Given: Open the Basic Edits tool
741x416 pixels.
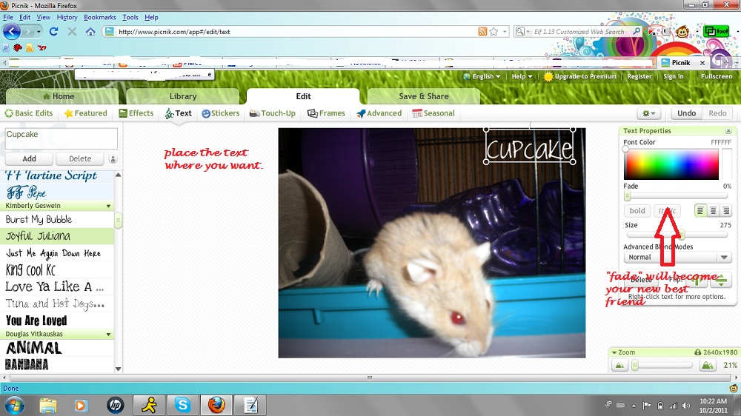Looking at the screenshot, I should tap(29, 113).
